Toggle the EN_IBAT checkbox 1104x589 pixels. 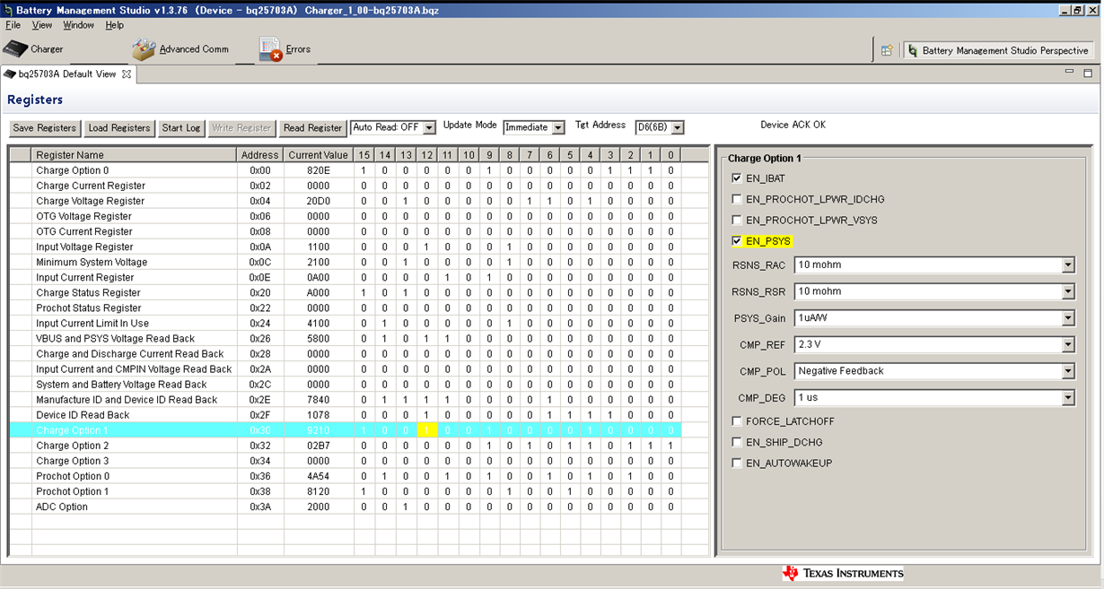pyautogui.click(x=737, y=178)
